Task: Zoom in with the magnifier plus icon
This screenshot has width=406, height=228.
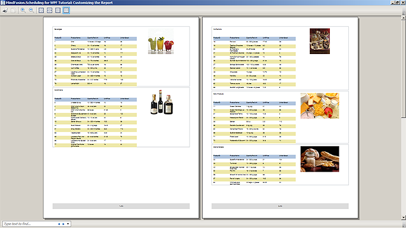Action: [23, 10]
